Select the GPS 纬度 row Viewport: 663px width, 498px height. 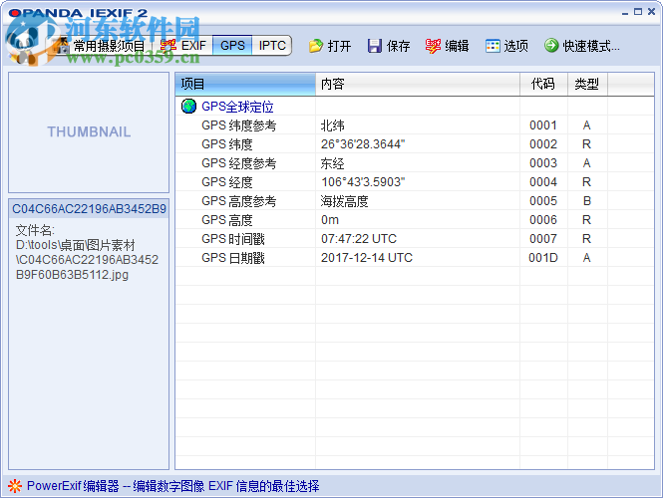tap(415, 144)
